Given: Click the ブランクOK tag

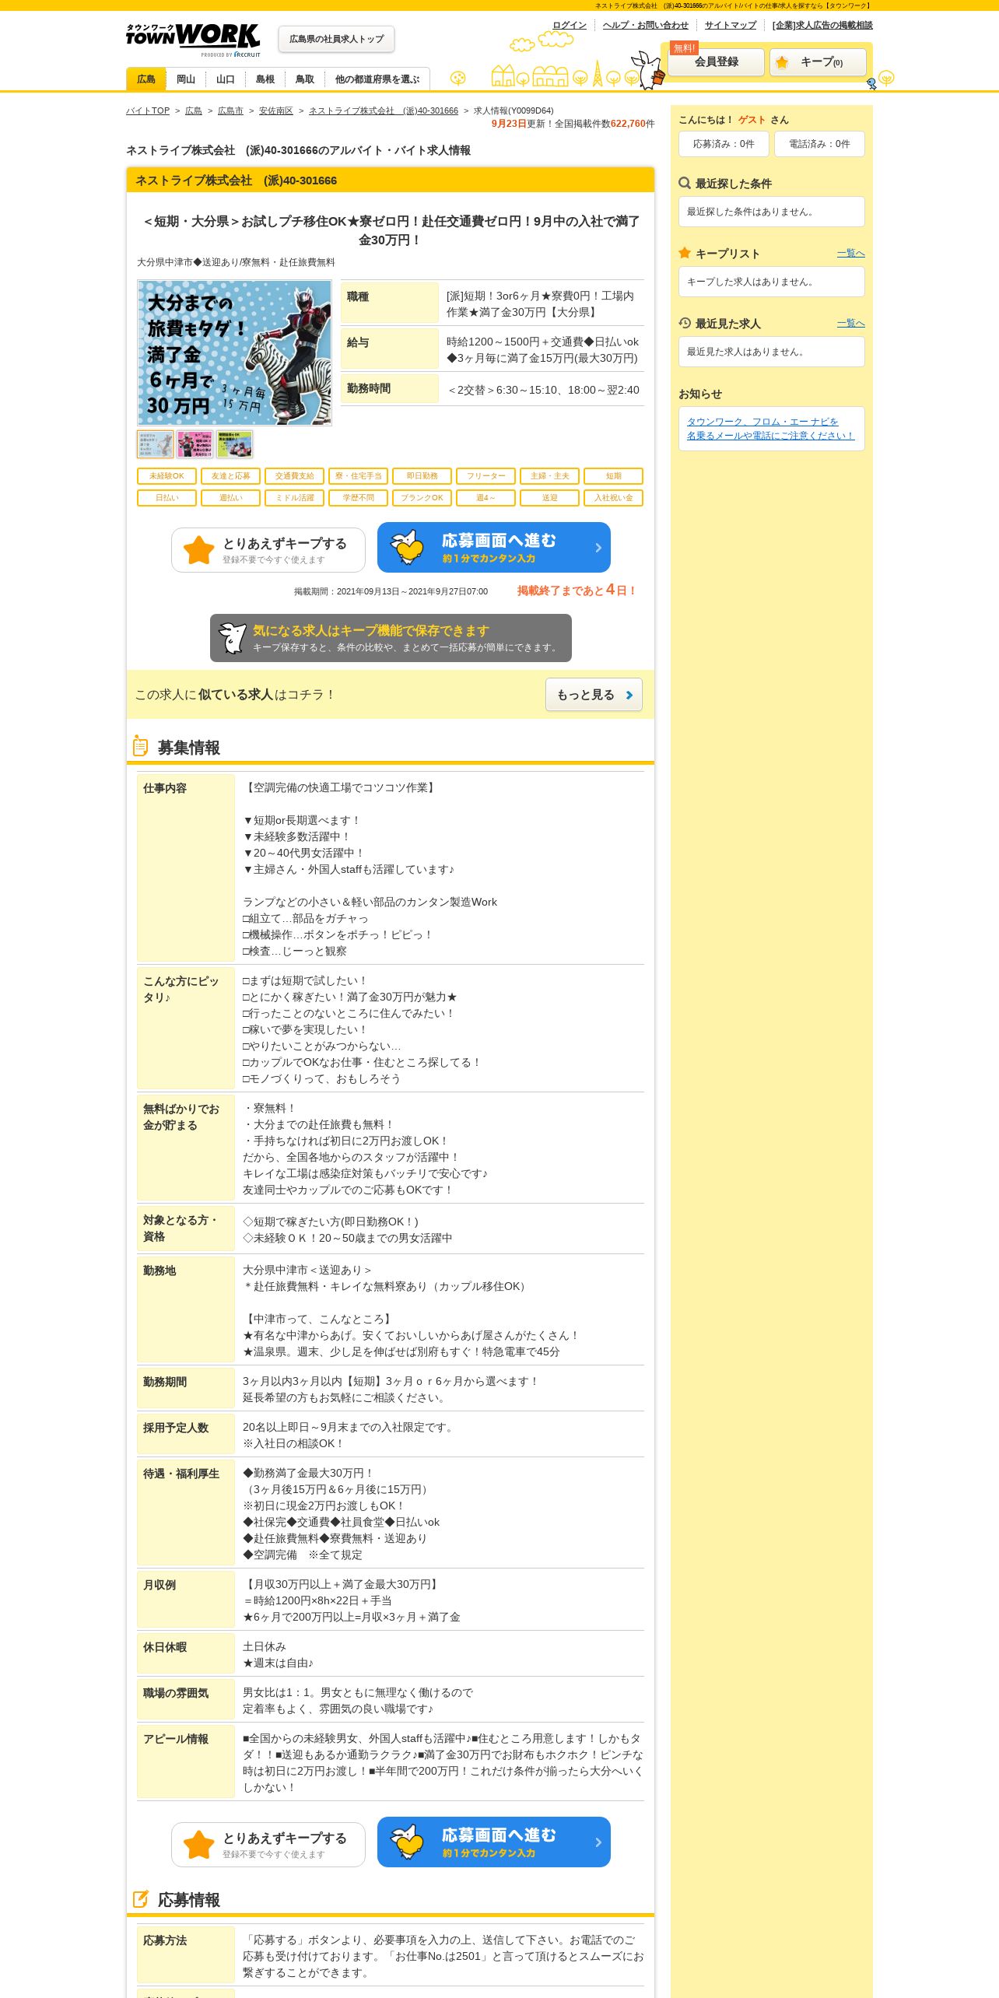Looking at the screenshot, I should click(422, 498).
